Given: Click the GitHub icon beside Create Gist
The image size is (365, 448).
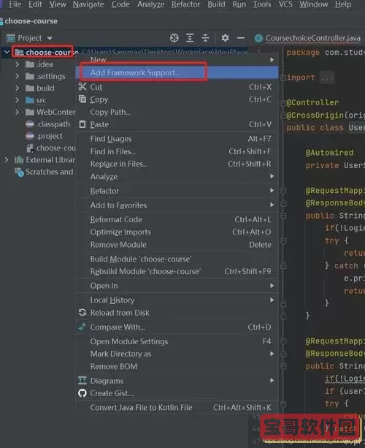Looking at the screenshot, I should coord(82,393).
